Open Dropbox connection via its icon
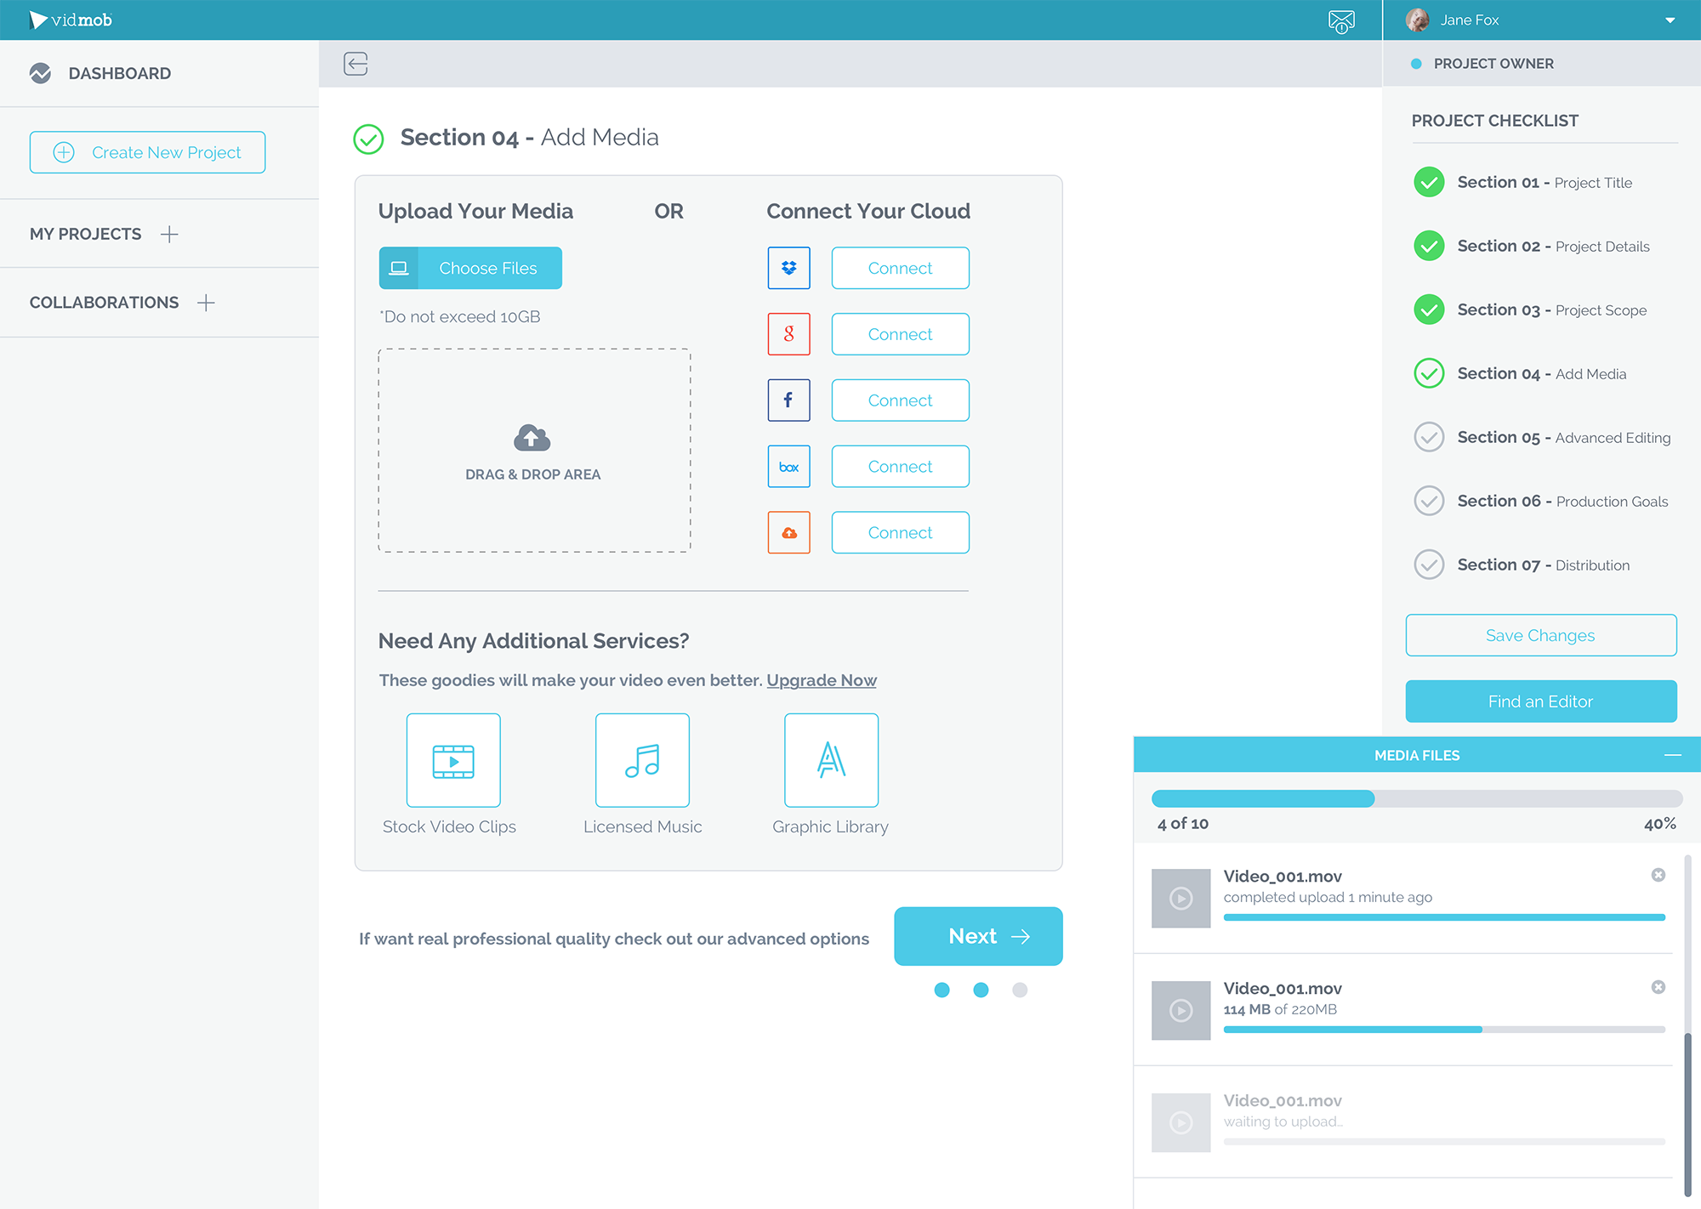The image size is (1701, 1209). click(788, 268)
